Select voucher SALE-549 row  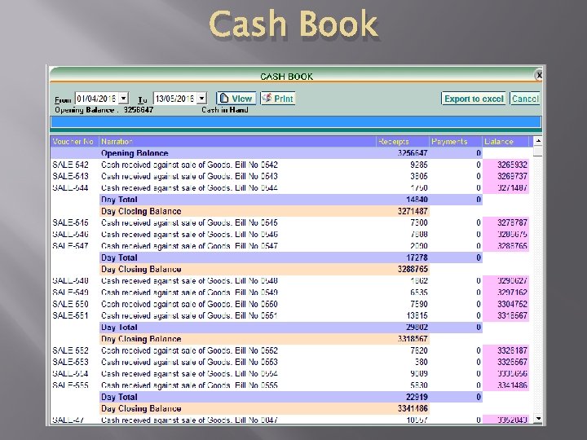click(289, 293)
